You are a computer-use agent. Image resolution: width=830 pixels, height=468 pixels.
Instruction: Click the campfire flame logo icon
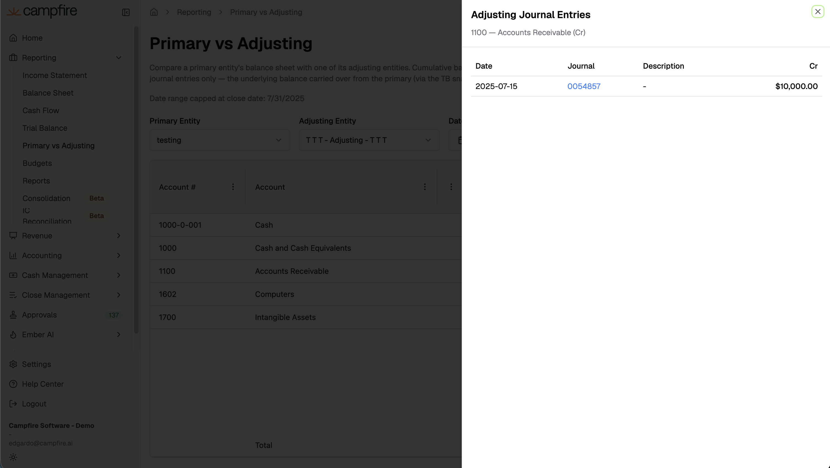click(x=14, y=12)
